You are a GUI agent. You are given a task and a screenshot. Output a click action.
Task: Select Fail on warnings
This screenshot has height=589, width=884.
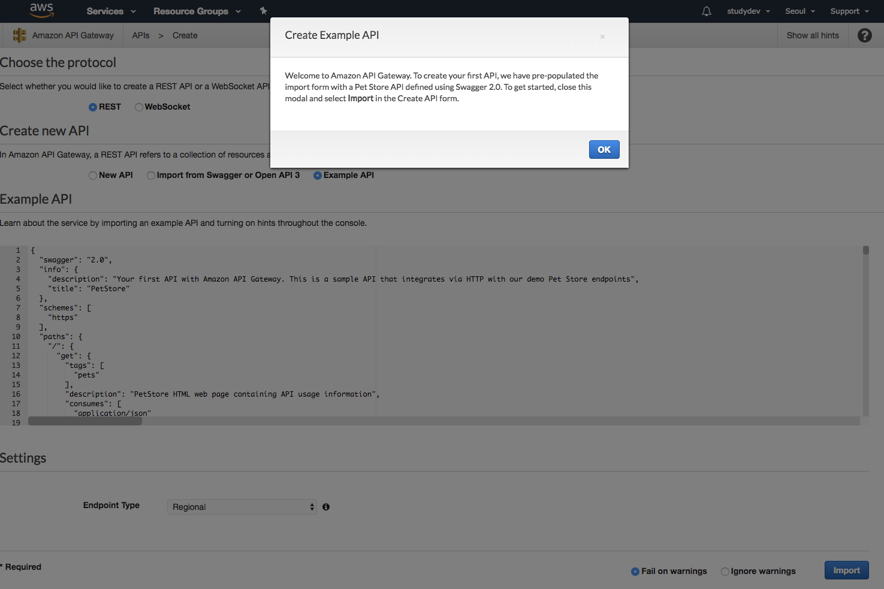(635, 572)
